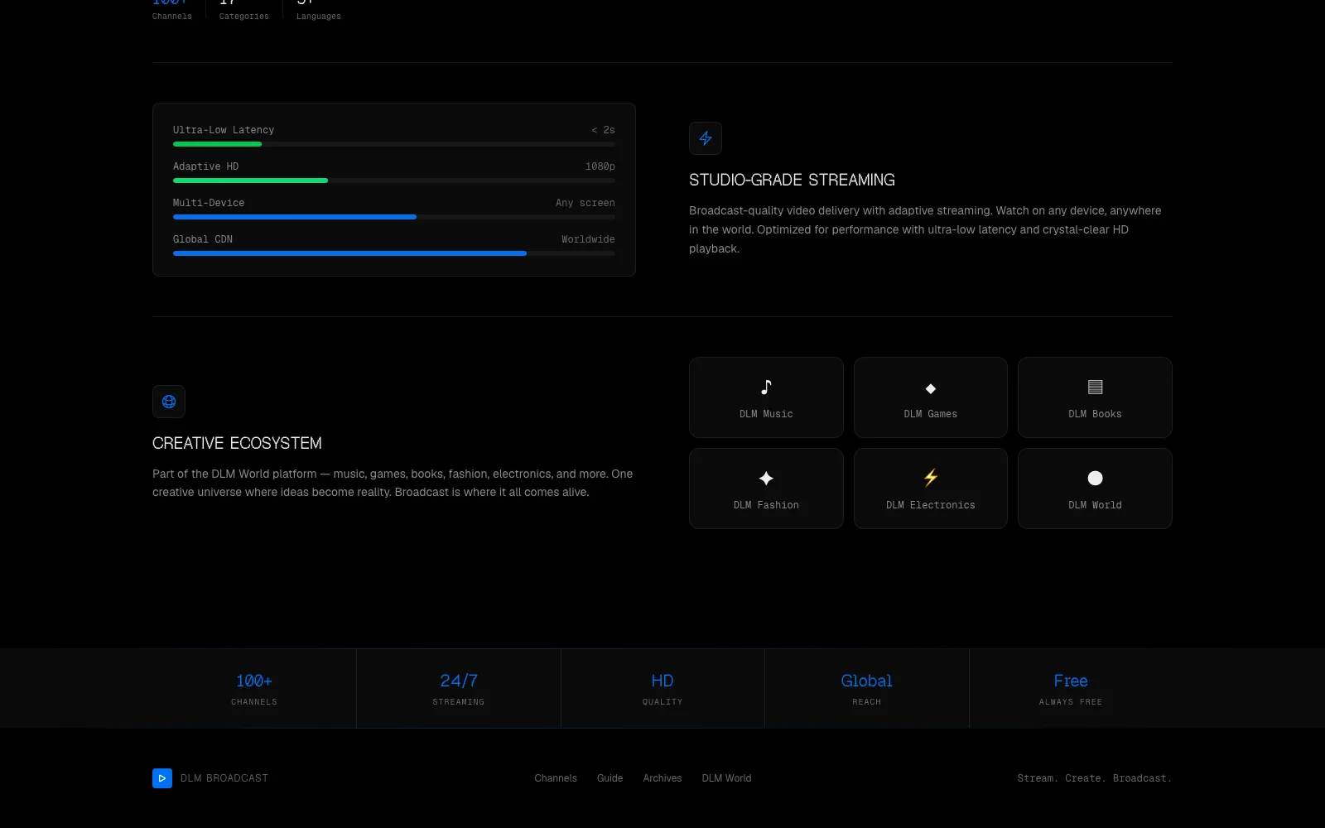
Task: Open the DLM Books card
Action: coord(1095,397)
